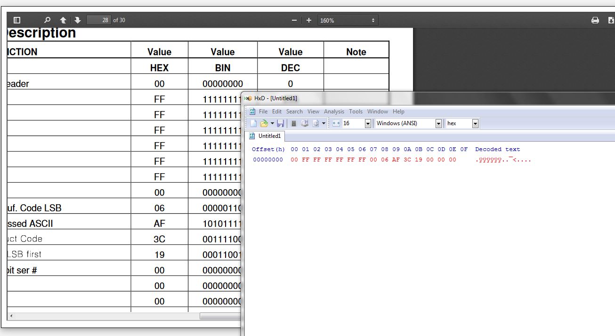Open the Tools menu in HxD
The height and width of the screenshot is (336, 615).
[x=356, y=112]
